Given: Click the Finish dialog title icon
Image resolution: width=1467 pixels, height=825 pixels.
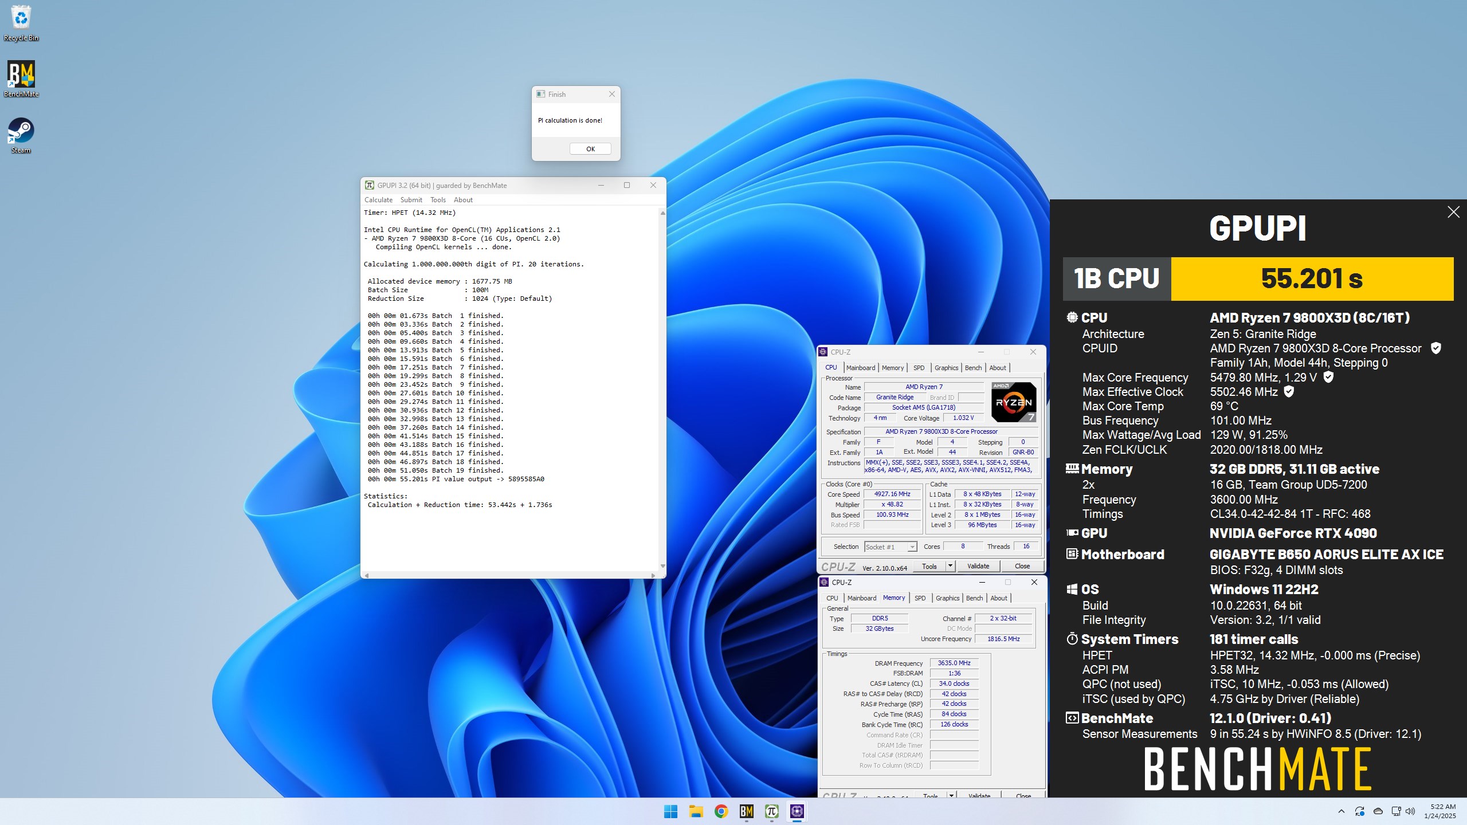Looking at the screenshot, I should pos(540,94).
